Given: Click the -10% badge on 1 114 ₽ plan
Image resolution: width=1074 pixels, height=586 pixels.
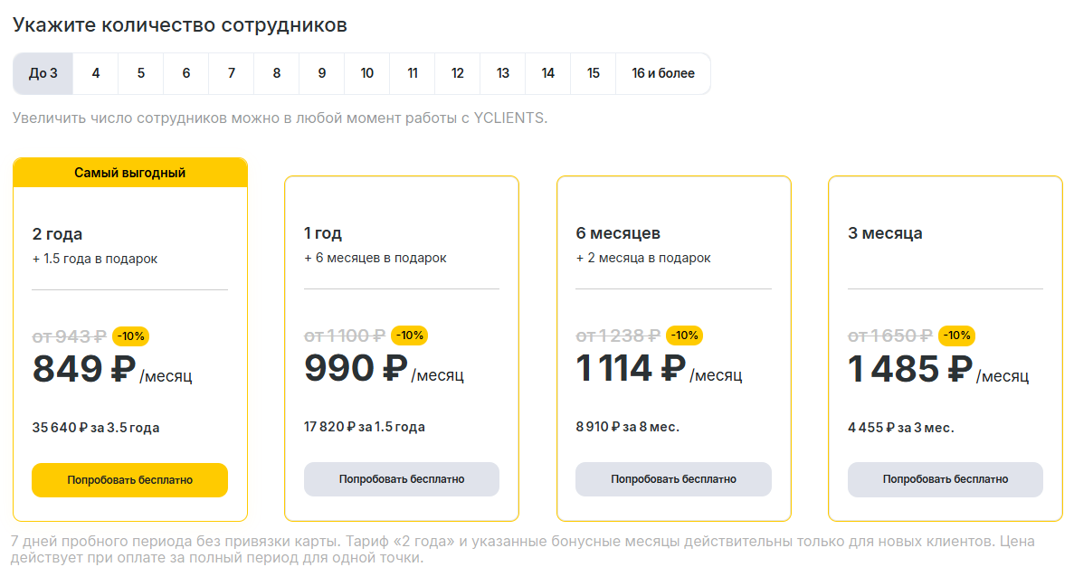Looking at the screenshot, I should (x=684, y=336).
